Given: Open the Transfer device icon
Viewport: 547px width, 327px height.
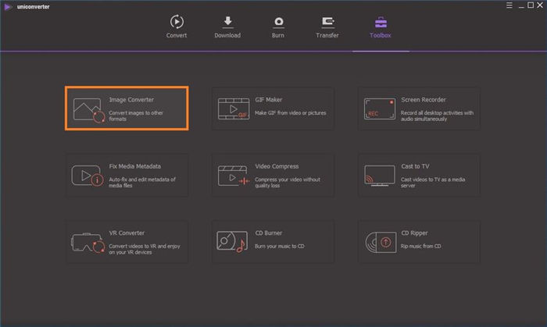Looking at the screenshot, I should point(327,22).
